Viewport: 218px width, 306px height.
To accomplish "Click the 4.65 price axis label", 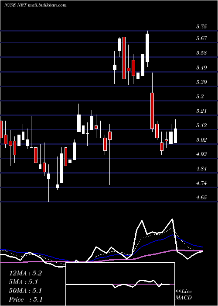I will [201, 198].
